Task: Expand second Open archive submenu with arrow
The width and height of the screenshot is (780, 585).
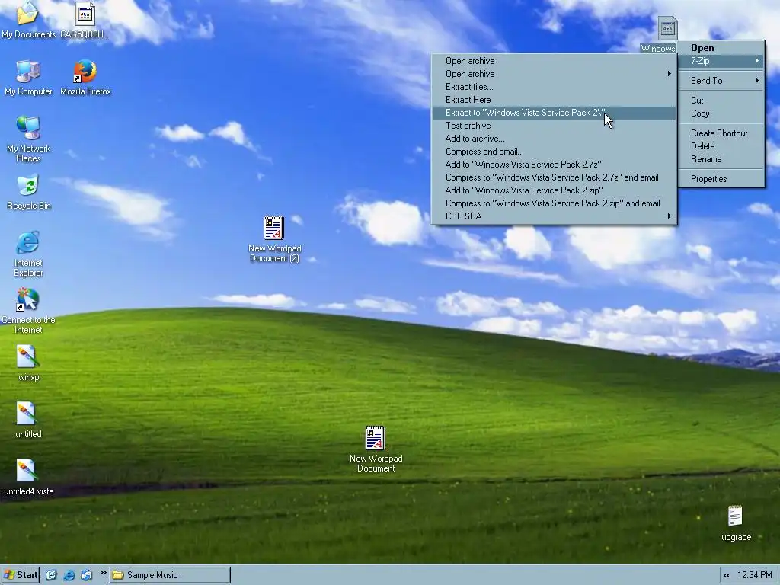Action: coord(554,74)
